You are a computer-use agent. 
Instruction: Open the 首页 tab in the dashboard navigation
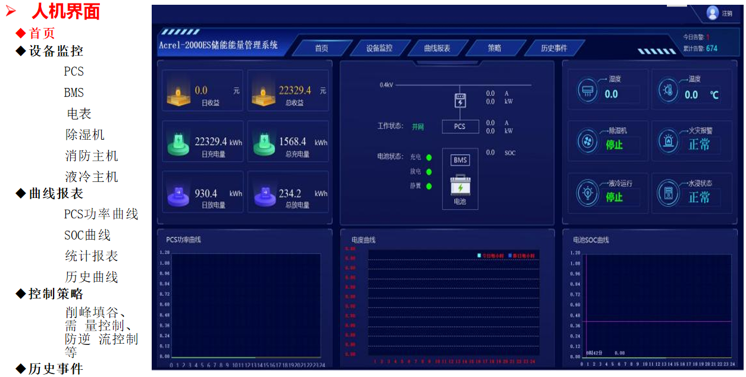pyautogui.click(x=322, y=48)
